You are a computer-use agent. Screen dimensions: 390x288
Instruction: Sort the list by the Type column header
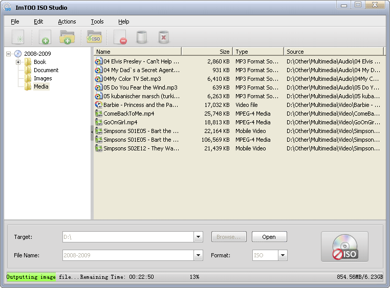[x=258, y=52]
